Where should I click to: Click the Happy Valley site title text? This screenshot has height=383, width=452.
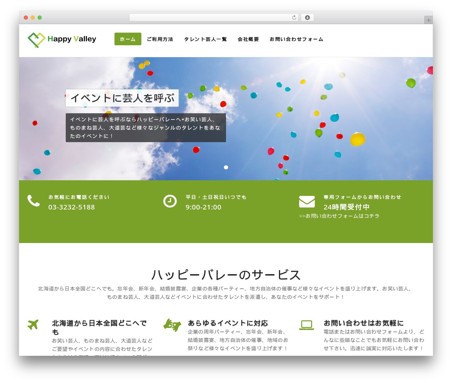(x=72, y=39)
